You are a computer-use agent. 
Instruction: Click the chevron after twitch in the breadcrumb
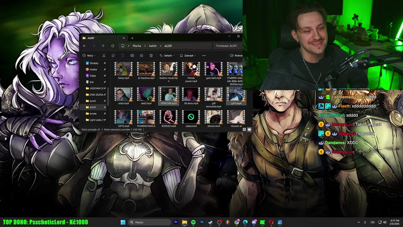pos(160,46)
